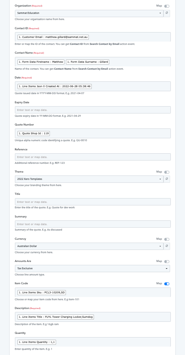Disable the Item Code Map toggle

point(167,284)
